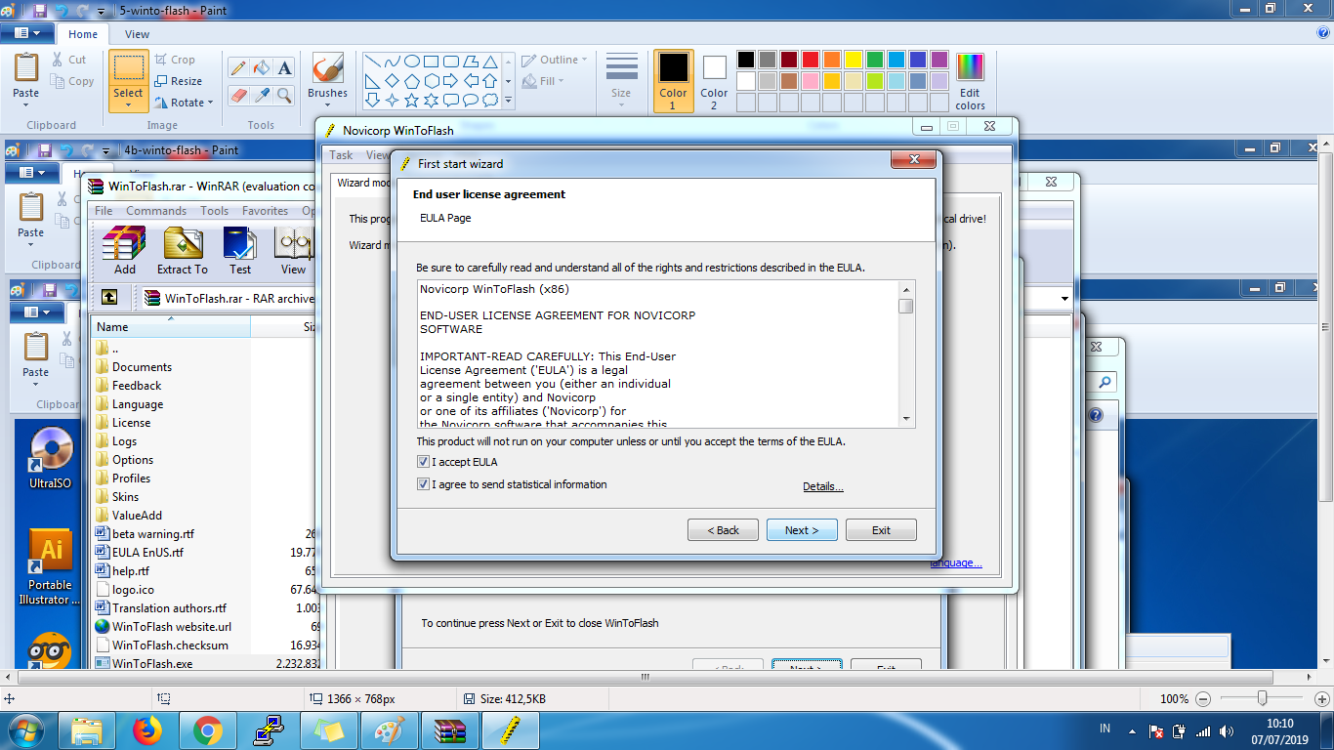
Task: Select Color 1 black swatch button
Action: coord(674,81)
